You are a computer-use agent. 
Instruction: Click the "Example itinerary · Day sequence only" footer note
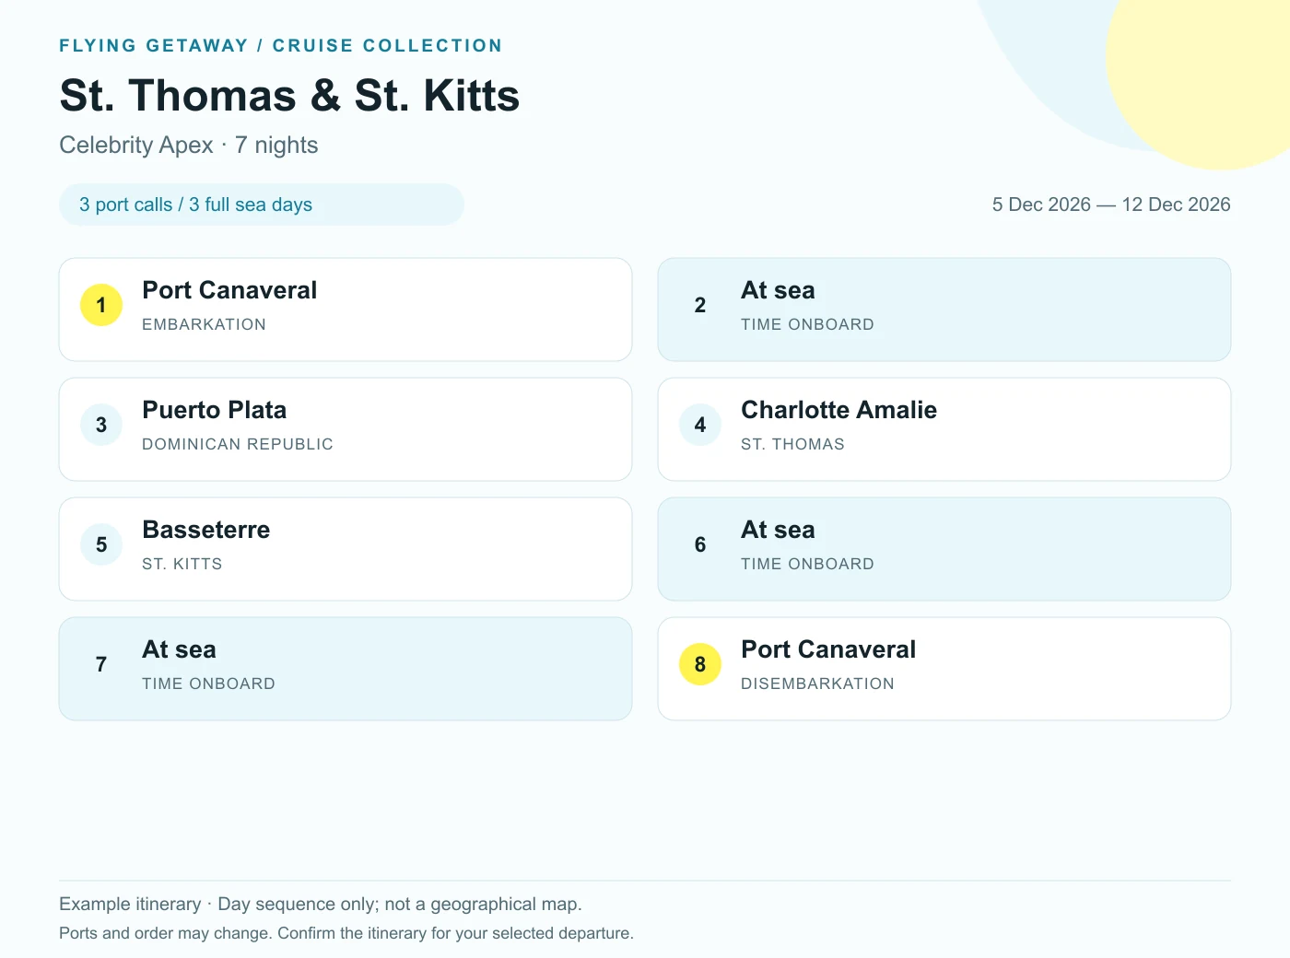click(321, 905)
